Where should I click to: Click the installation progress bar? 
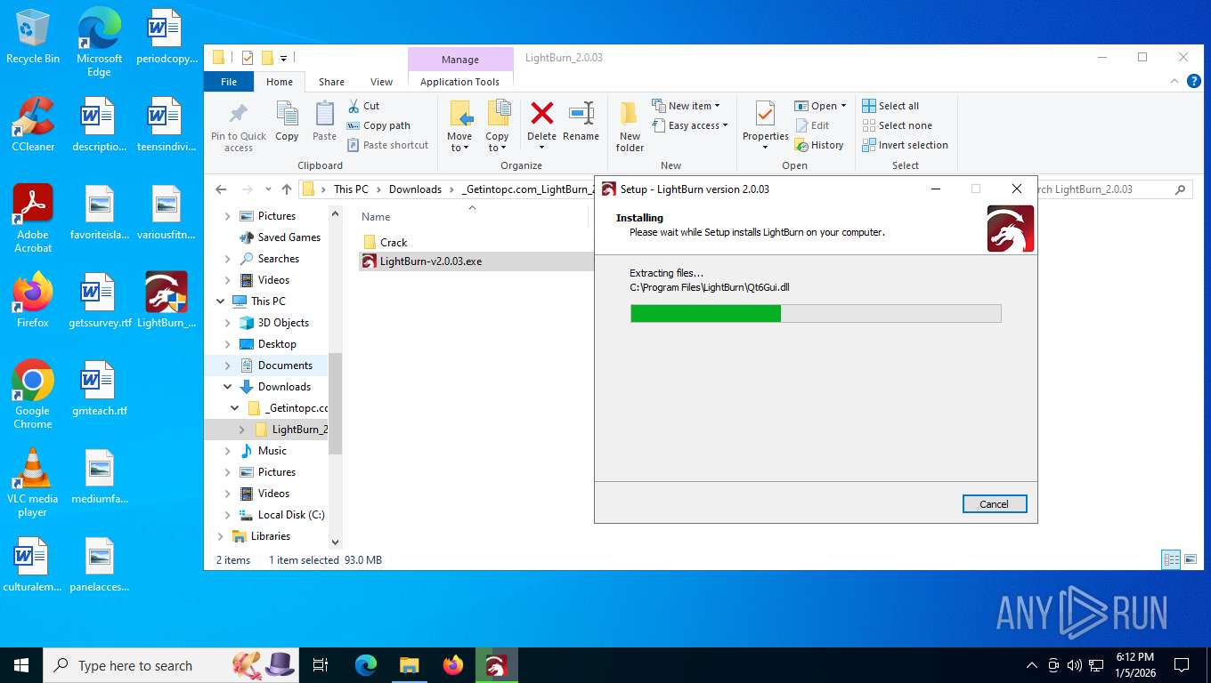tap(816, 313)
